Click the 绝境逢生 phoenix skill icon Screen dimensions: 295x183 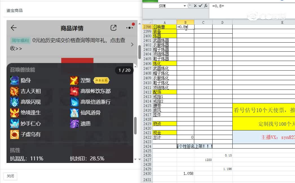coord(14,113)
